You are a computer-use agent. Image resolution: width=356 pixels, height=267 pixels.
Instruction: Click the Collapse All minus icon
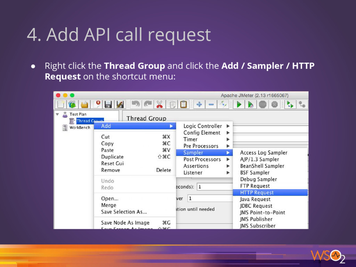(211, 104)
